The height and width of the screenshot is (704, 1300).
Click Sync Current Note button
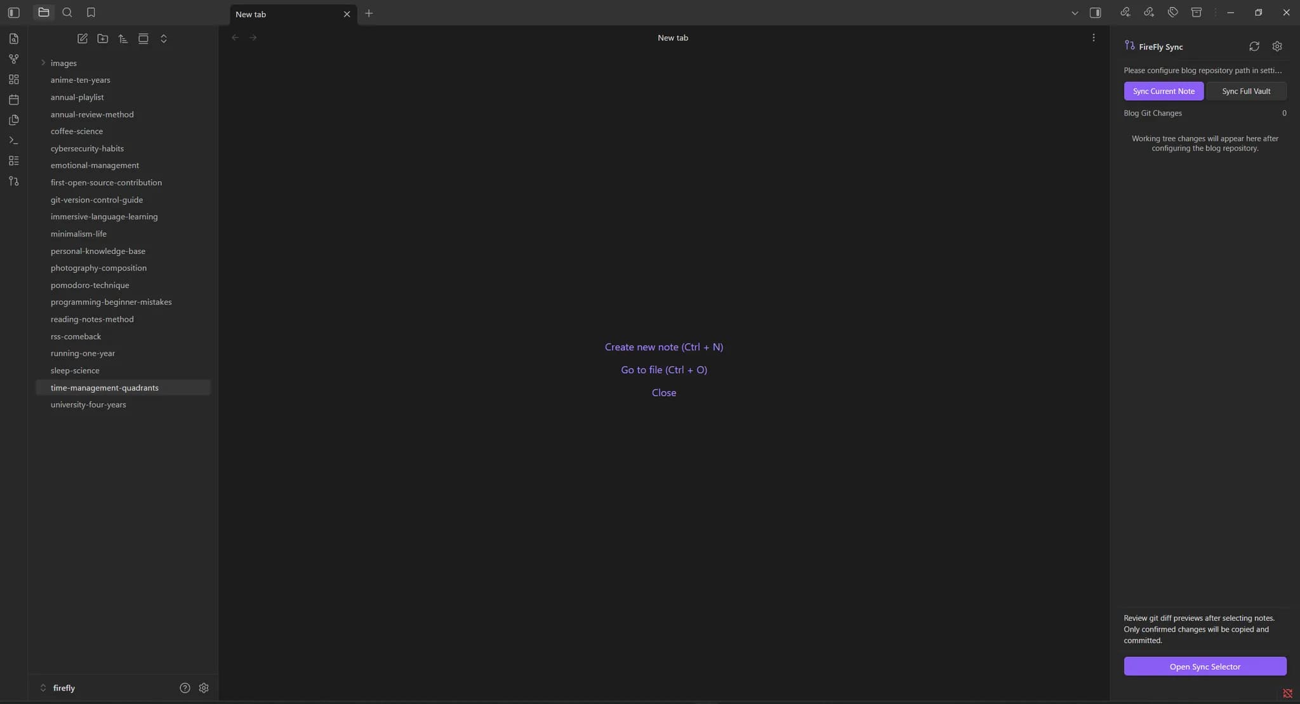tap(1164, 91)
